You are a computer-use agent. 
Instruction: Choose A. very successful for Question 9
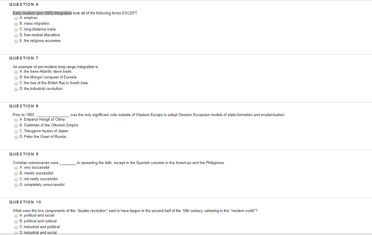pyautogui.click(x=16, y=168)
